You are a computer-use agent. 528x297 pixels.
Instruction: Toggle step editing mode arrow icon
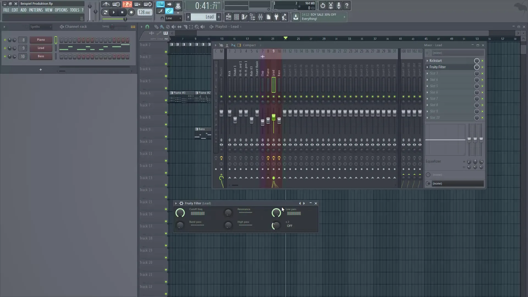pyautogui.click(x=169, y=4)
